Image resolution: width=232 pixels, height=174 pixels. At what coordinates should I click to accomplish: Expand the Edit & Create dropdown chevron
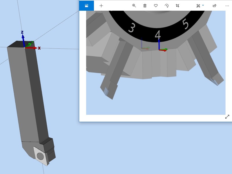203,5
